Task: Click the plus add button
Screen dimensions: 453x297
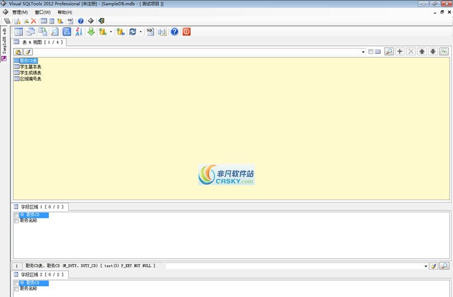Action: (400, 52)
